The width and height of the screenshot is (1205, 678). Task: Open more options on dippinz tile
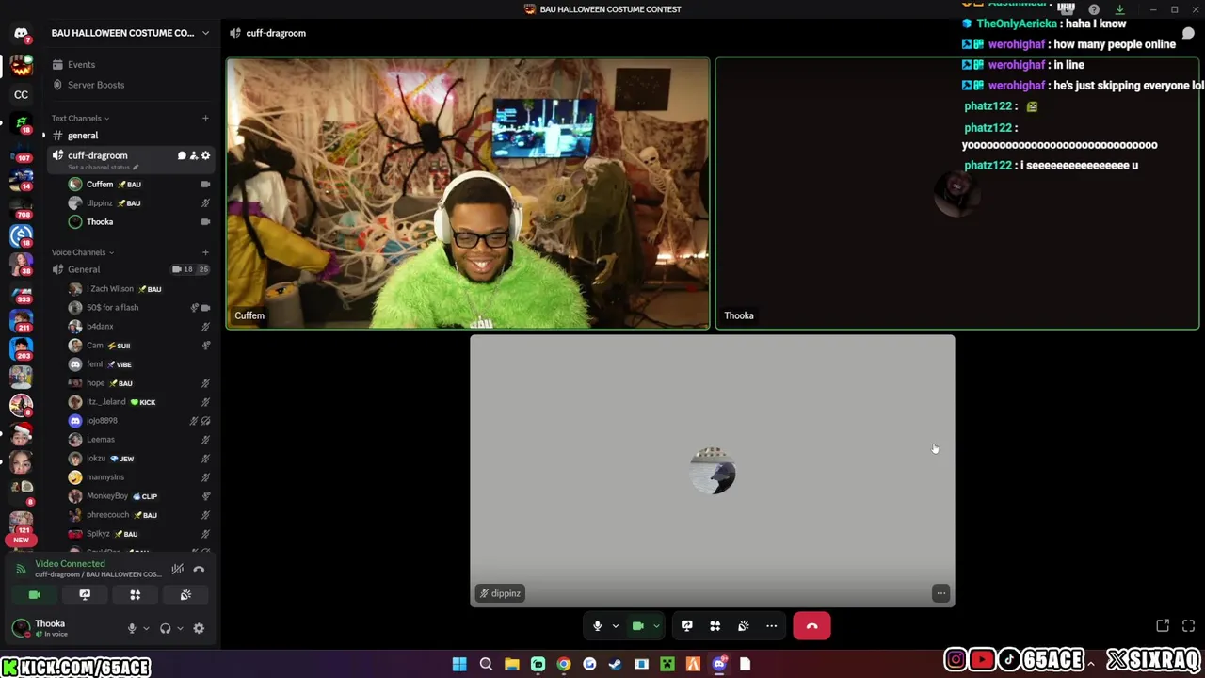click(940, 593)
